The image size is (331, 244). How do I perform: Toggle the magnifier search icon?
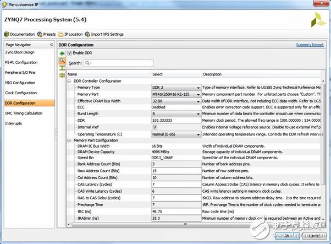[62, 61]
